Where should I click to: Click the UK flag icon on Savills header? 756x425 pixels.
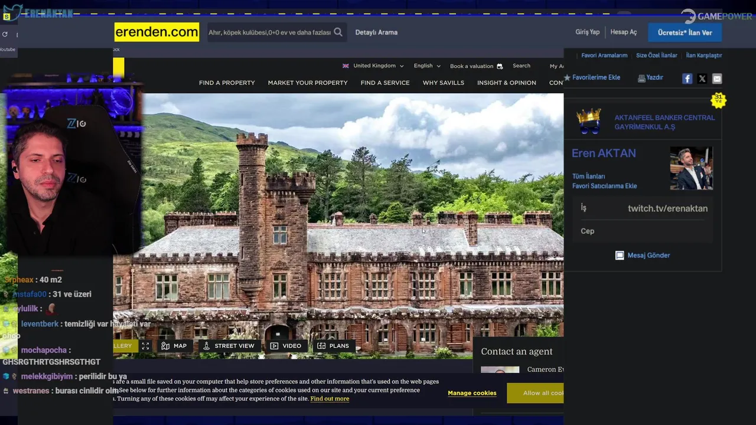(346, 66)
